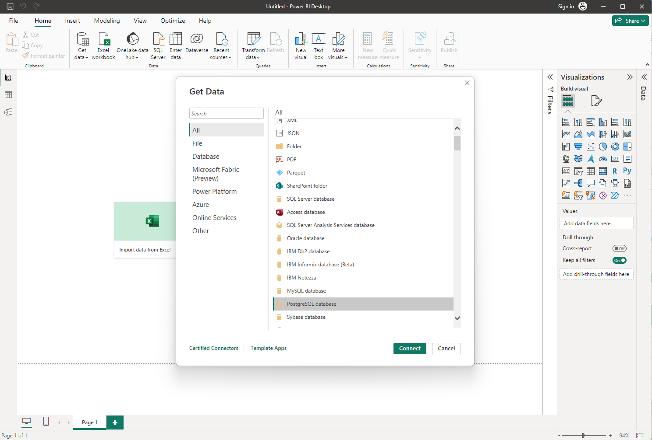This screenshot has width=652, height=440.
Task: Add a Funnel visual
Action: pyautogui.click(x=578, y=147)
